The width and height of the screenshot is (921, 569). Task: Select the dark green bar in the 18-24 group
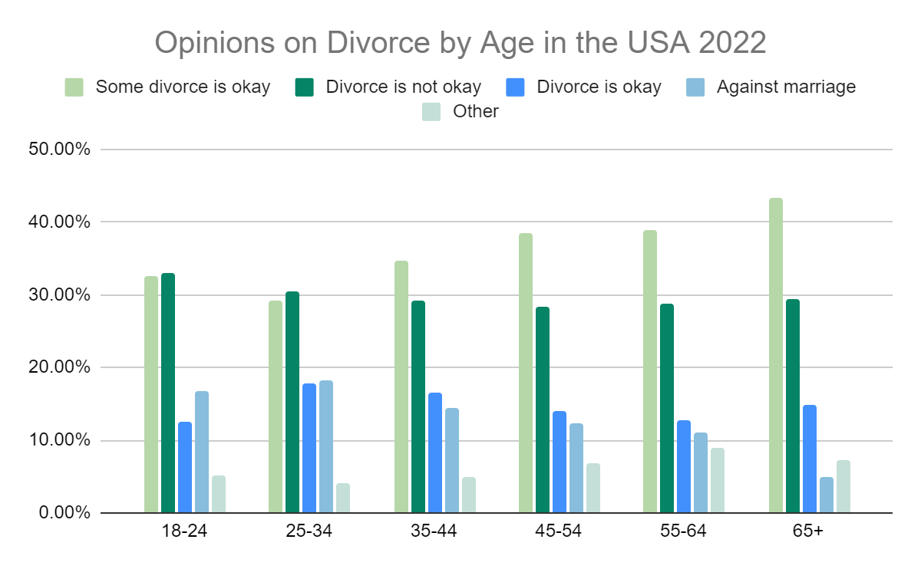point(168,393)
